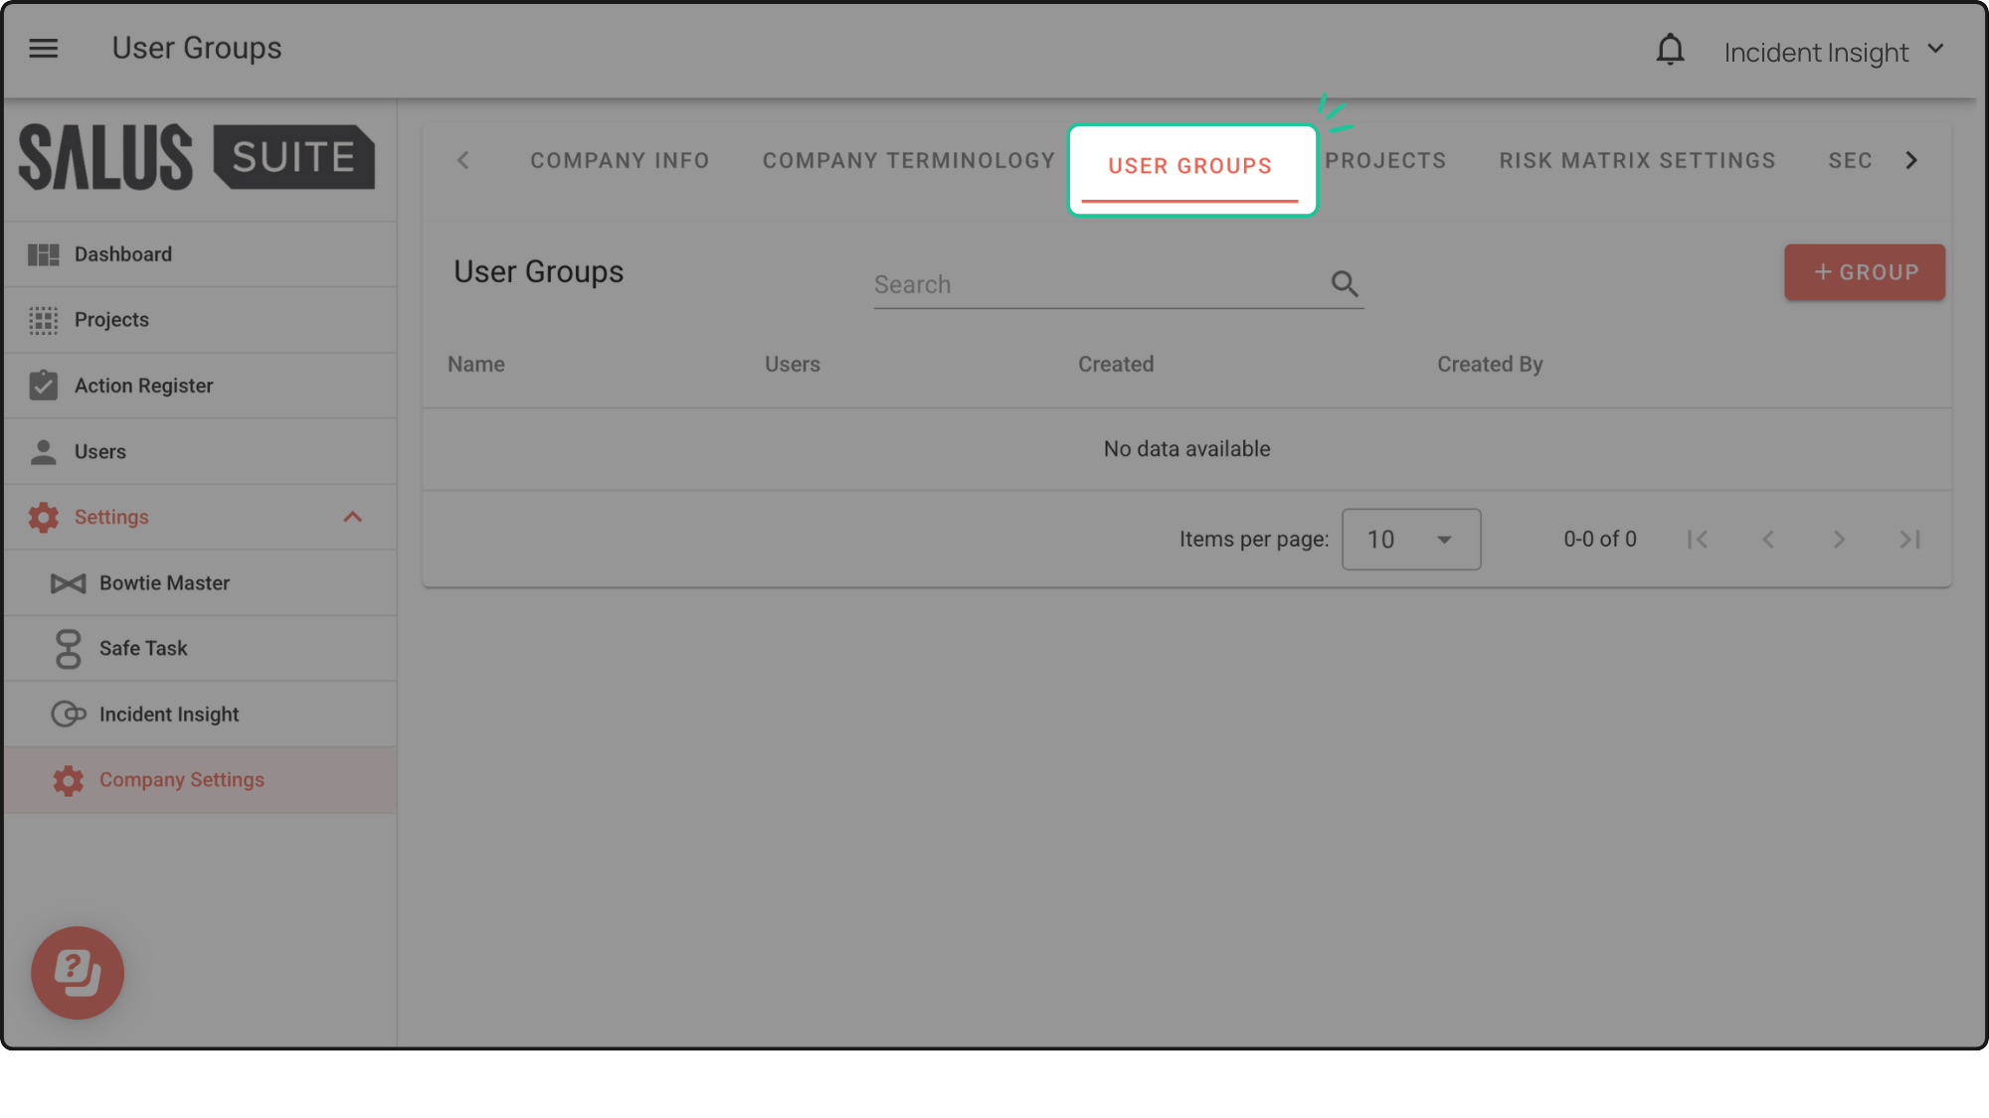
Task: Open Safe Task settings
Action: [142, 649]
